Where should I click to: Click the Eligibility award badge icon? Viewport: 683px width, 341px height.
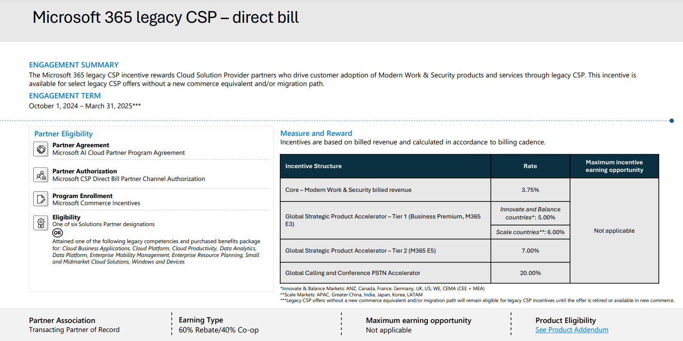click(40, 222)
